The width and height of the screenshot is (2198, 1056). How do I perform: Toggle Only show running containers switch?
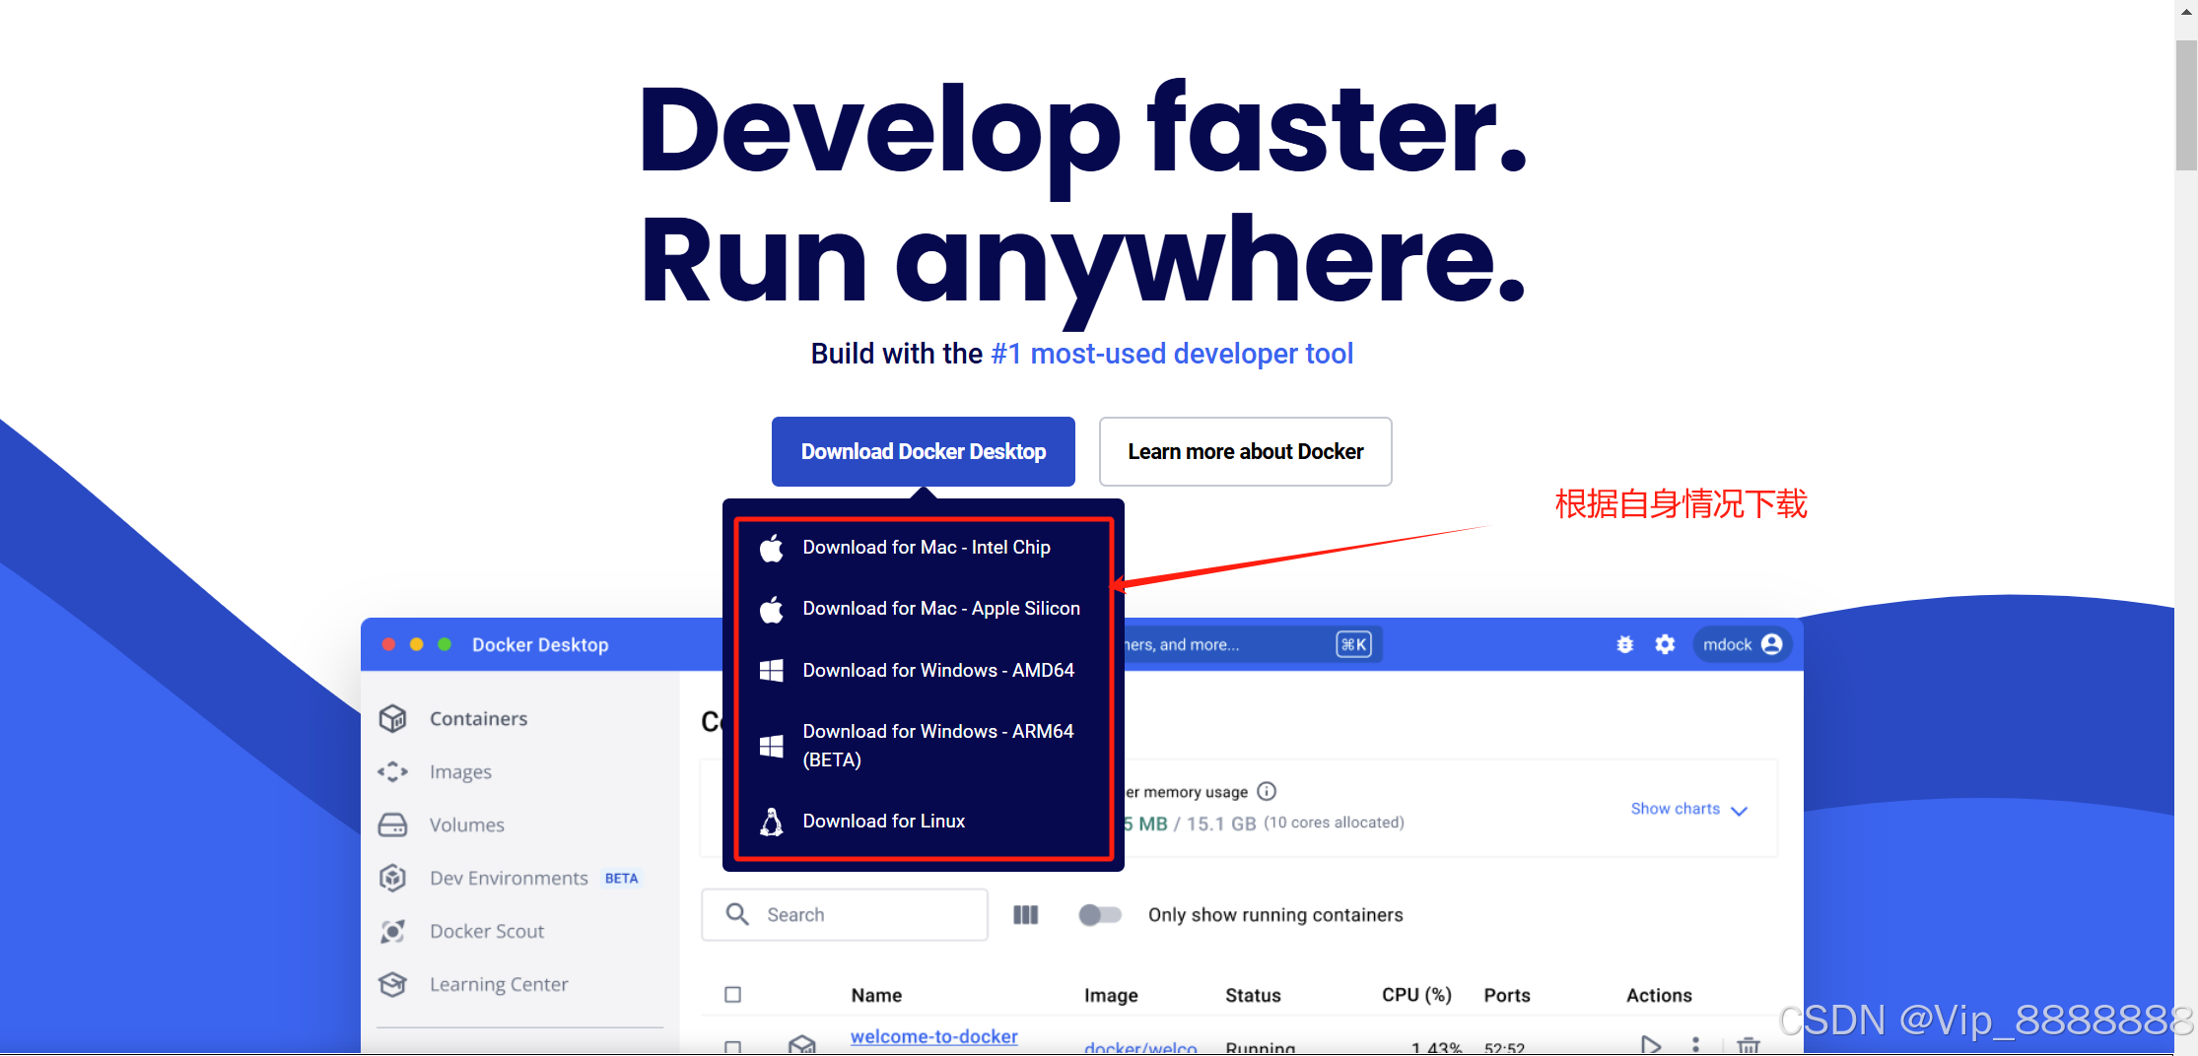coord(1100,915)
